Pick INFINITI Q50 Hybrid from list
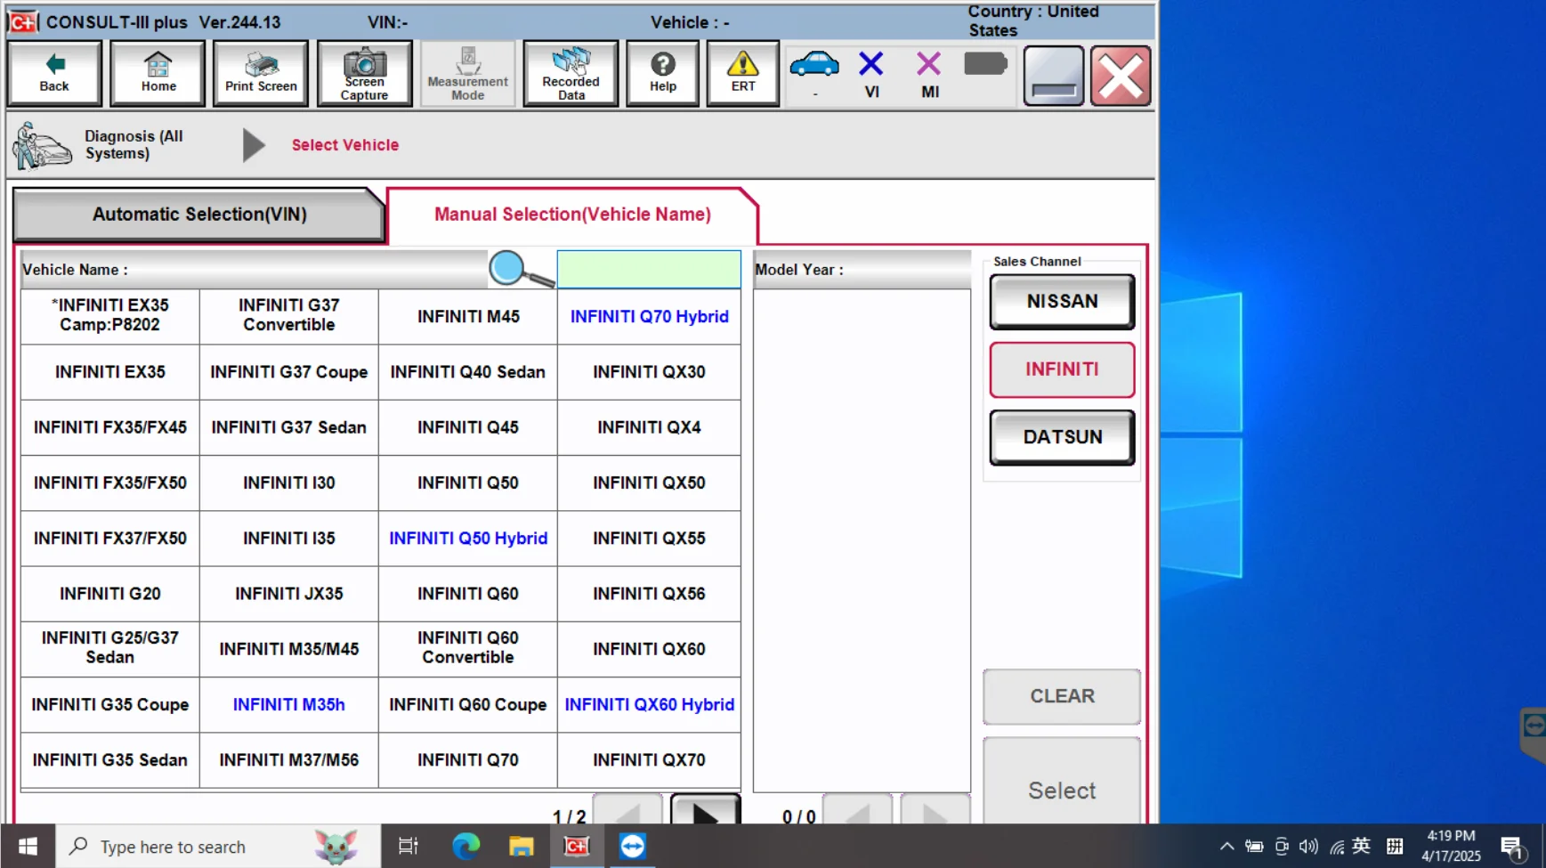This screenshot has width=1546, height=868. [468, 539]
